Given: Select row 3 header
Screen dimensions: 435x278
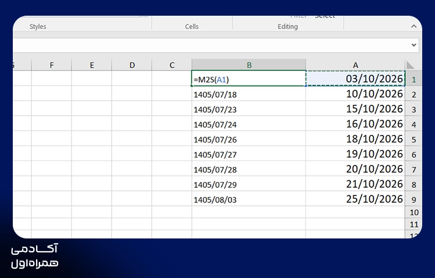Looking at the screenshot, I should click(413, 109).
